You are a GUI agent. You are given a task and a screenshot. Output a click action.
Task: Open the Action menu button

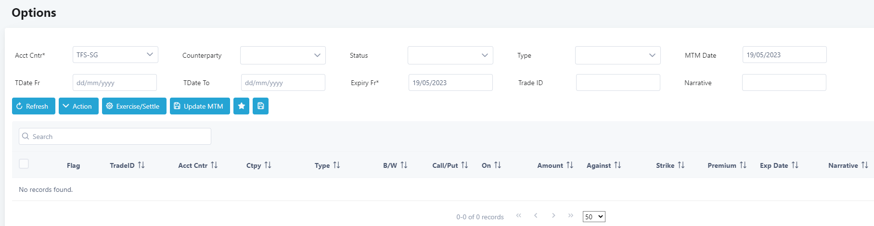(x=78, y=106)
